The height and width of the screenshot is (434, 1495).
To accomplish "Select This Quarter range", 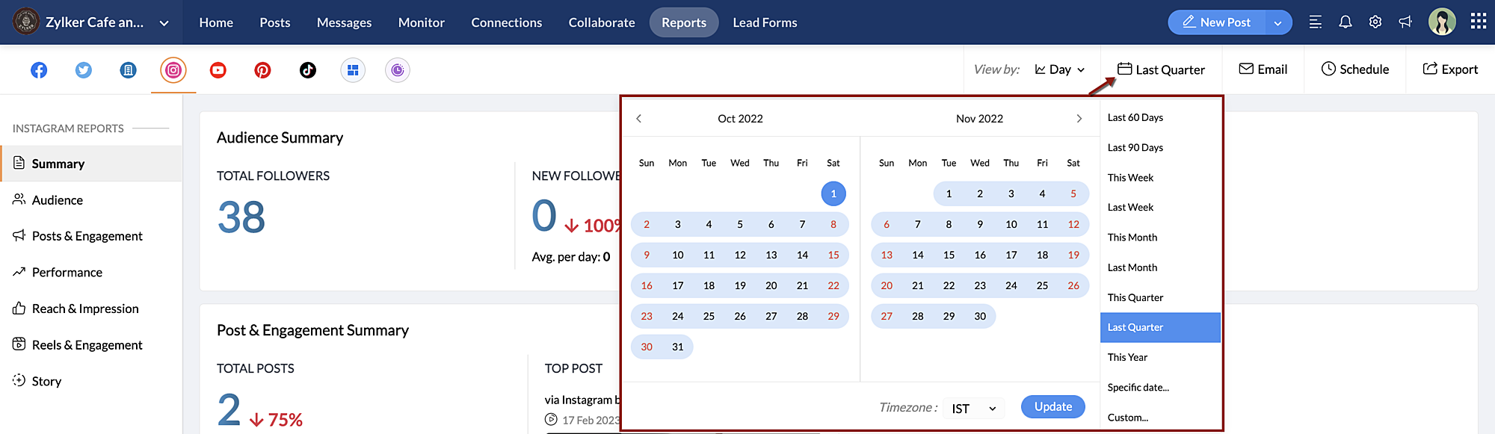I will click(x=1161, y=297).
